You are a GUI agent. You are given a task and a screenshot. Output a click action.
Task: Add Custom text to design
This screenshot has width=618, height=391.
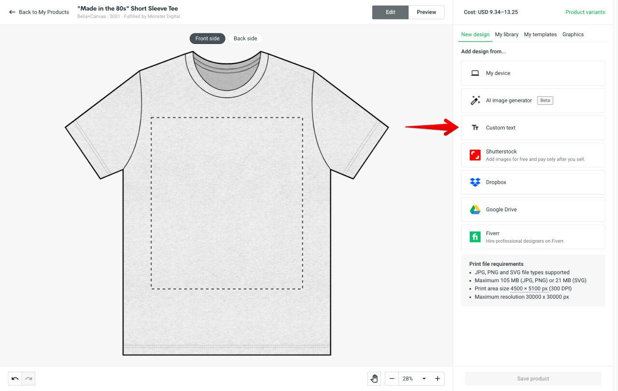pos(533,128)
